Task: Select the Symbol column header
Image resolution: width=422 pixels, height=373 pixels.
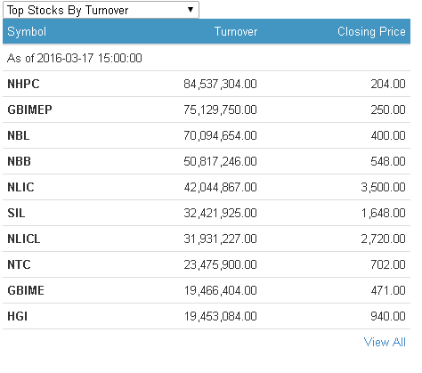Action: point(27,31)
